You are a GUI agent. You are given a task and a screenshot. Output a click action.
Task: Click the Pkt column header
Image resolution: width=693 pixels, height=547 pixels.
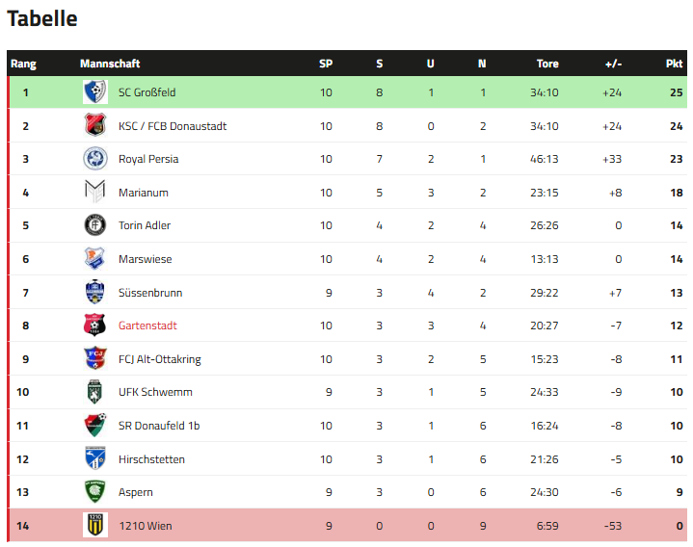(x=674, y=64)
